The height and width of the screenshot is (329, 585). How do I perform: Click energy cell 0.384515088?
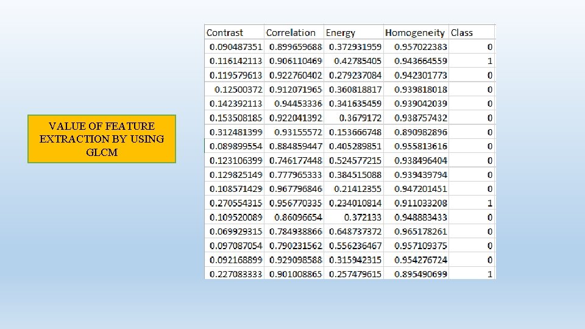tap(353, 175)
